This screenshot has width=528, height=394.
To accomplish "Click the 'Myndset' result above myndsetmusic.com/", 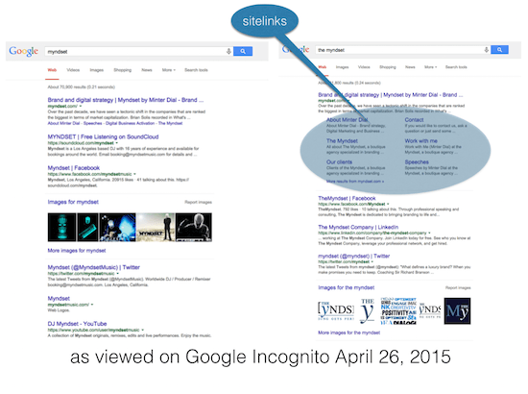I will [59, 298].
